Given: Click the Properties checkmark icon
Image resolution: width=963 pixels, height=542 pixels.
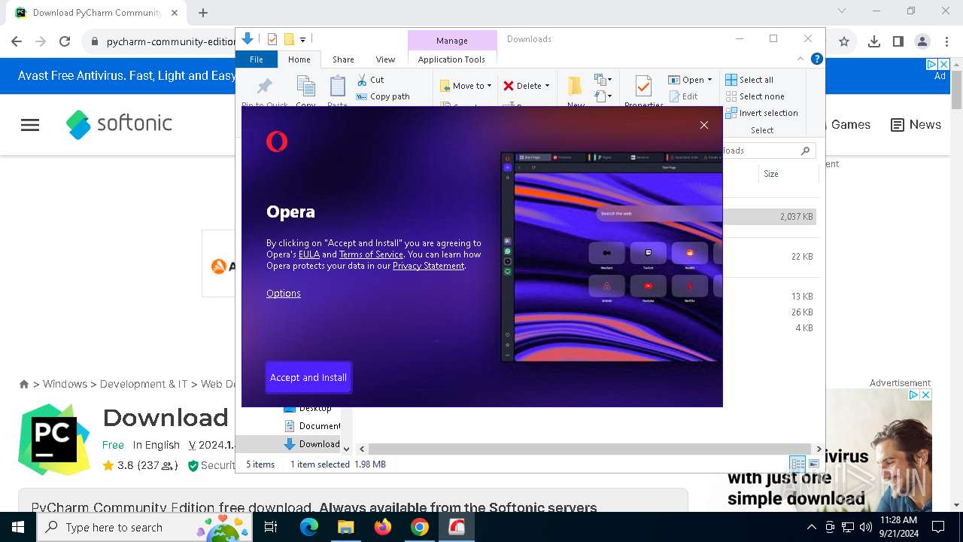Looking at the screenshot, I should pos(643,86).
